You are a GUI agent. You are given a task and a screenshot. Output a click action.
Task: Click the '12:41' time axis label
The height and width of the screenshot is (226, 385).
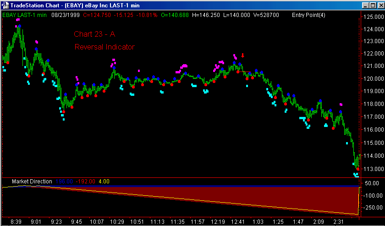click(x=238, y=222)
